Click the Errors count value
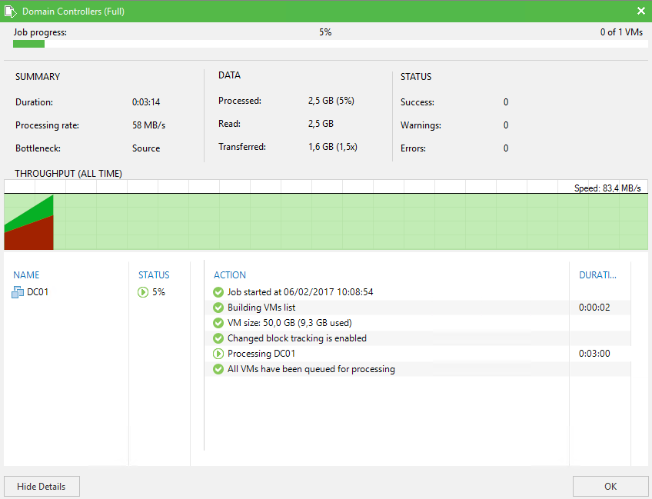This screenshot has width=652, height=499. click(x=506, y=148)
